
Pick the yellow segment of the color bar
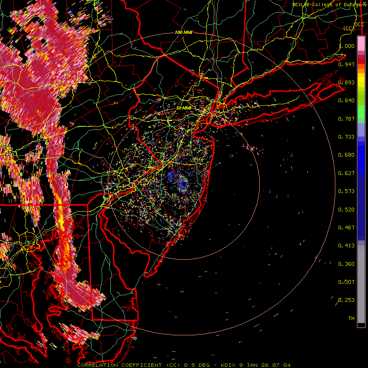[x=361, y=80]
